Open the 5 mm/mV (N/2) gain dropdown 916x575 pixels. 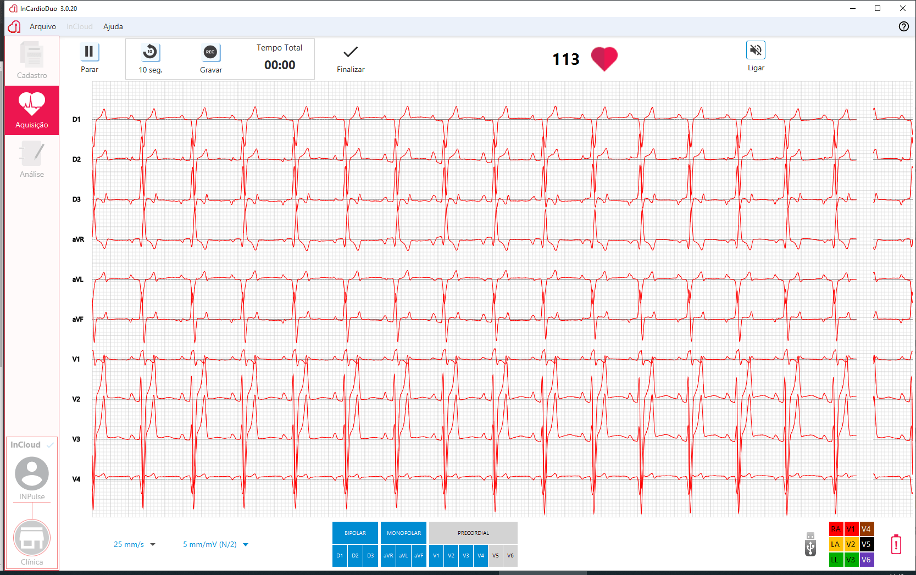click(x=215, y=545)
